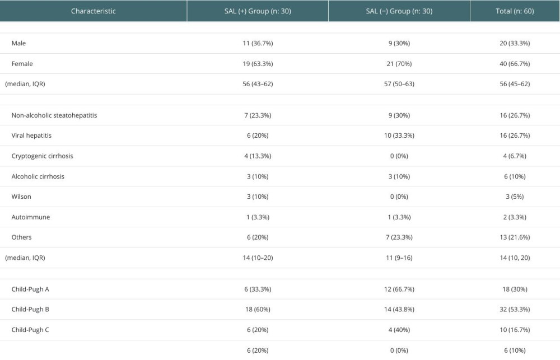Click the 18 (30%) Child-Pugh A total
The height and width of the screenshot is (360, 560).
point(515,289)
